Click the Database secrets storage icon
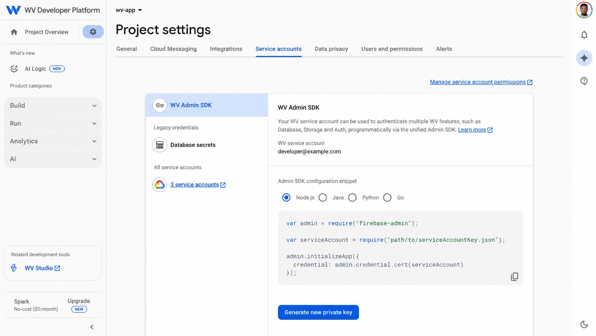 tap(160, 145)
